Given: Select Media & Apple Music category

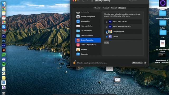Looking at the screenshot, I should 88,45.
